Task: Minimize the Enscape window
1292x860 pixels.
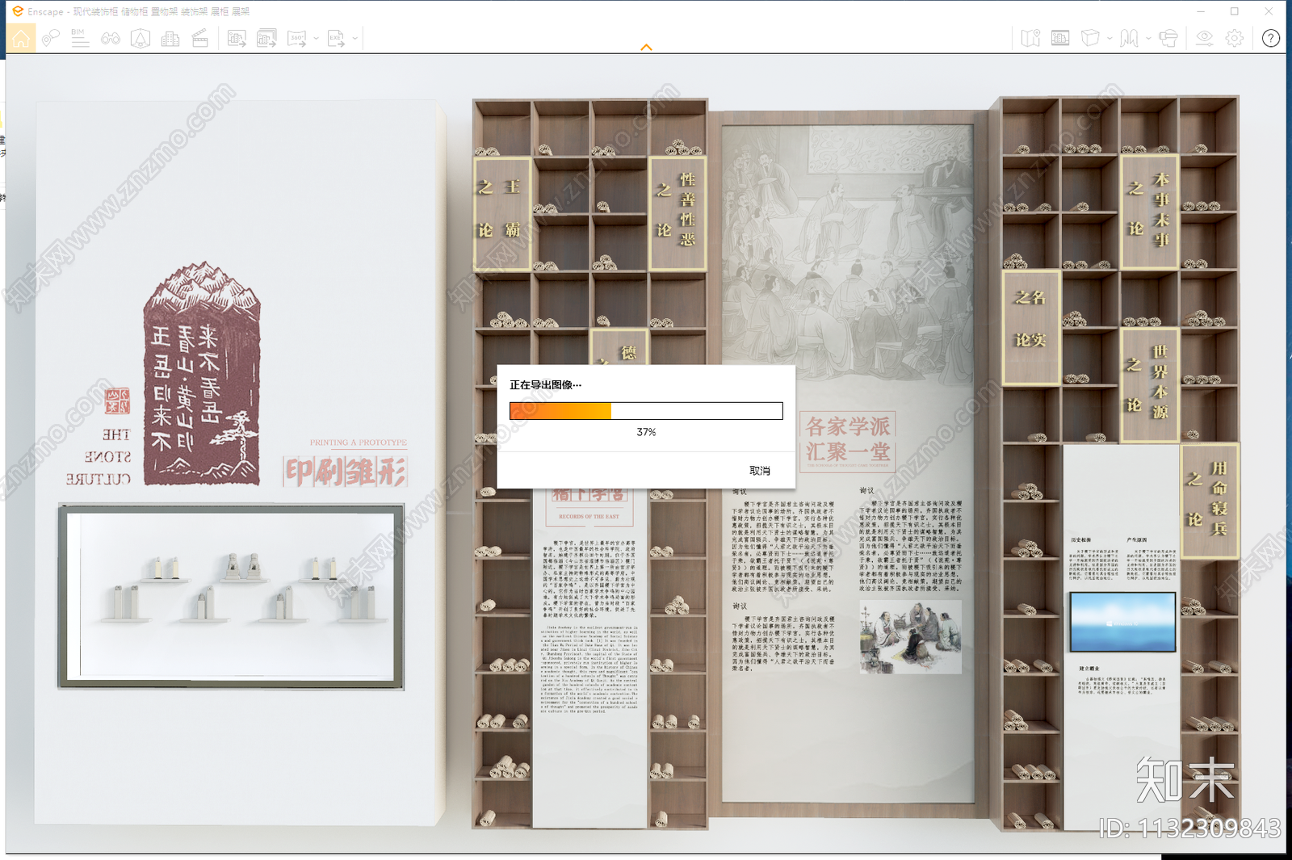Action: (1201, 11)
